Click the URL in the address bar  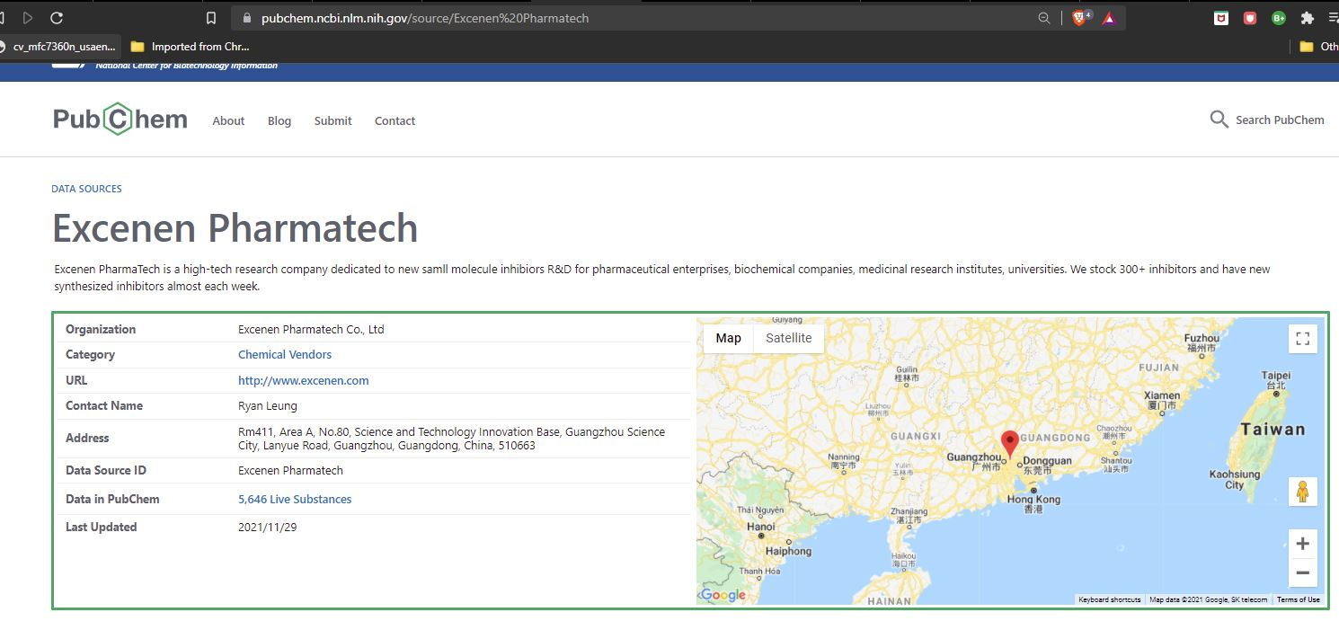(x=425, y=18)
